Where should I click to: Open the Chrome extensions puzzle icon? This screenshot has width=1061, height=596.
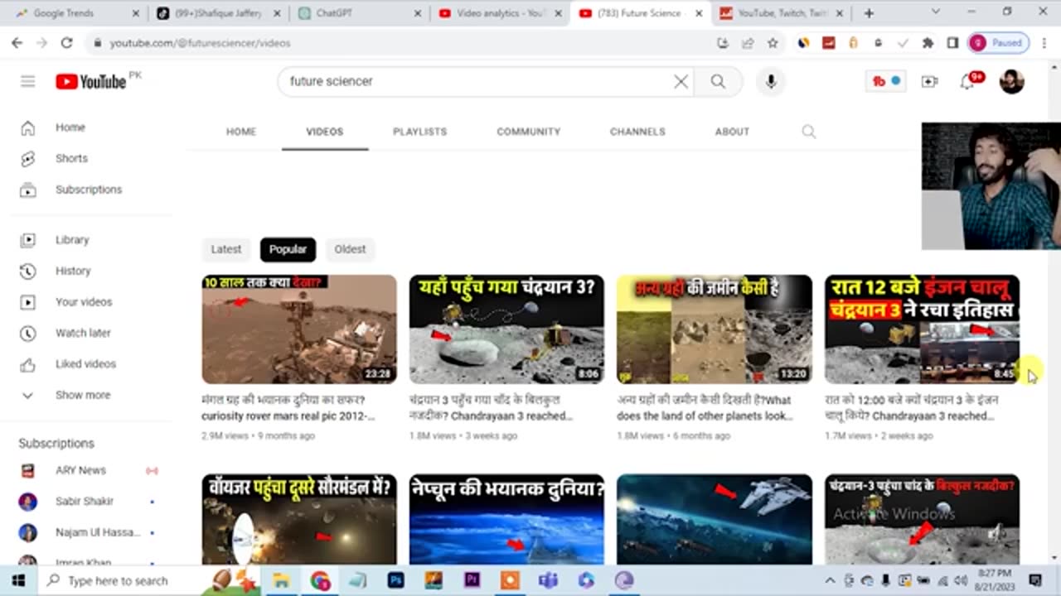click(928, 42)
